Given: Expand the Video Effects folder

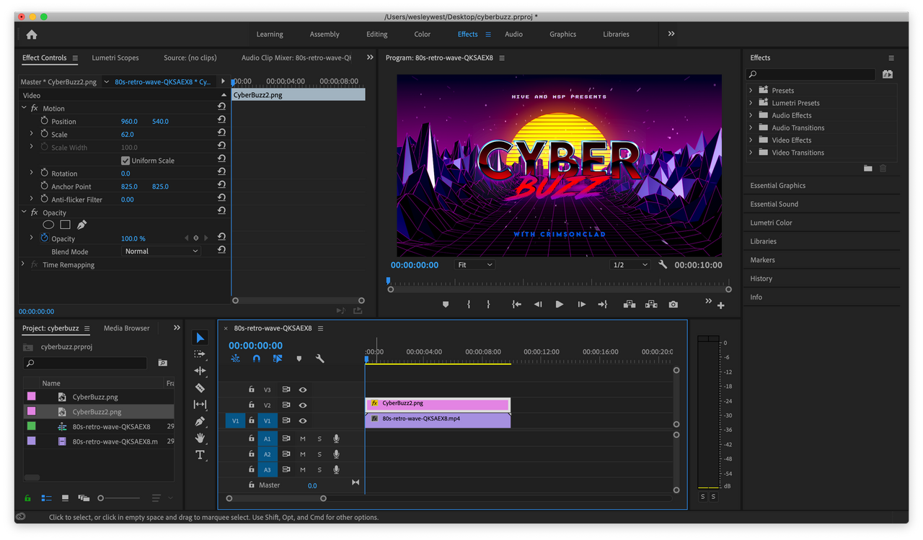Looking at the screenshot, I should coord(751,140).
